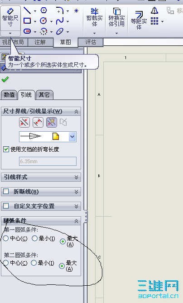The width and height of the screenshot is (183, 303).
Task: Open Linear Sketch Pattern dropdown arrow
Action: point(162,21)
